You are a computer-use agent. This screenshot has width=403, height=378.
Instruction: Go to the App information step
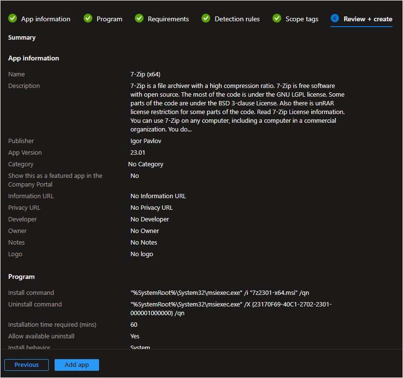pos(45,19)
